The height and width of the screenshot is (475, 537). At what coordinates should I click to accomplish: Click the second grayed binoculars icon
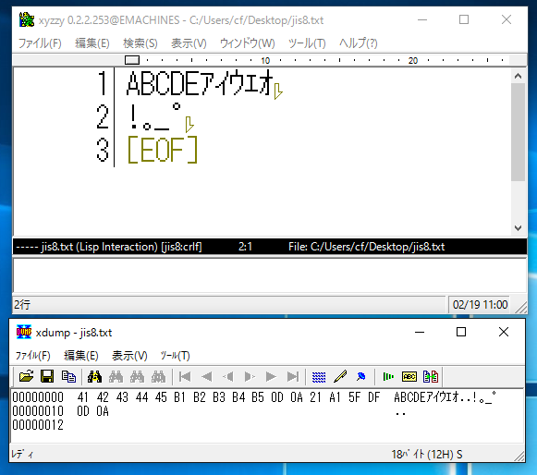click(x=137, y=376)
